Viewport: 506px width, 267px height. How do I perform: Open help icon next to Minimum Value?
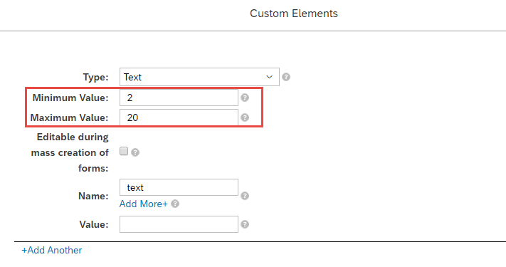245,98
